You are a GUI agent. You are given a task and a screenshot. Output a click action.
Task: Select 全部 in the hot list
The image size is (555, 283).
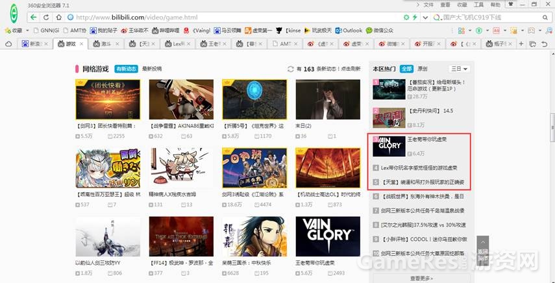pos(407,69)
